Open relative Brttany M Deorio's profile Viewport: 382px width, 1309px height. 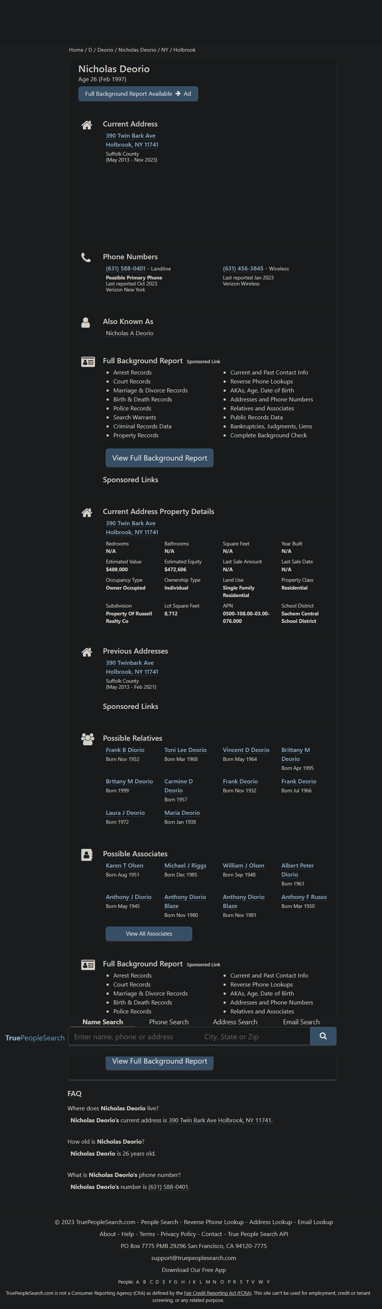point(129,782)
